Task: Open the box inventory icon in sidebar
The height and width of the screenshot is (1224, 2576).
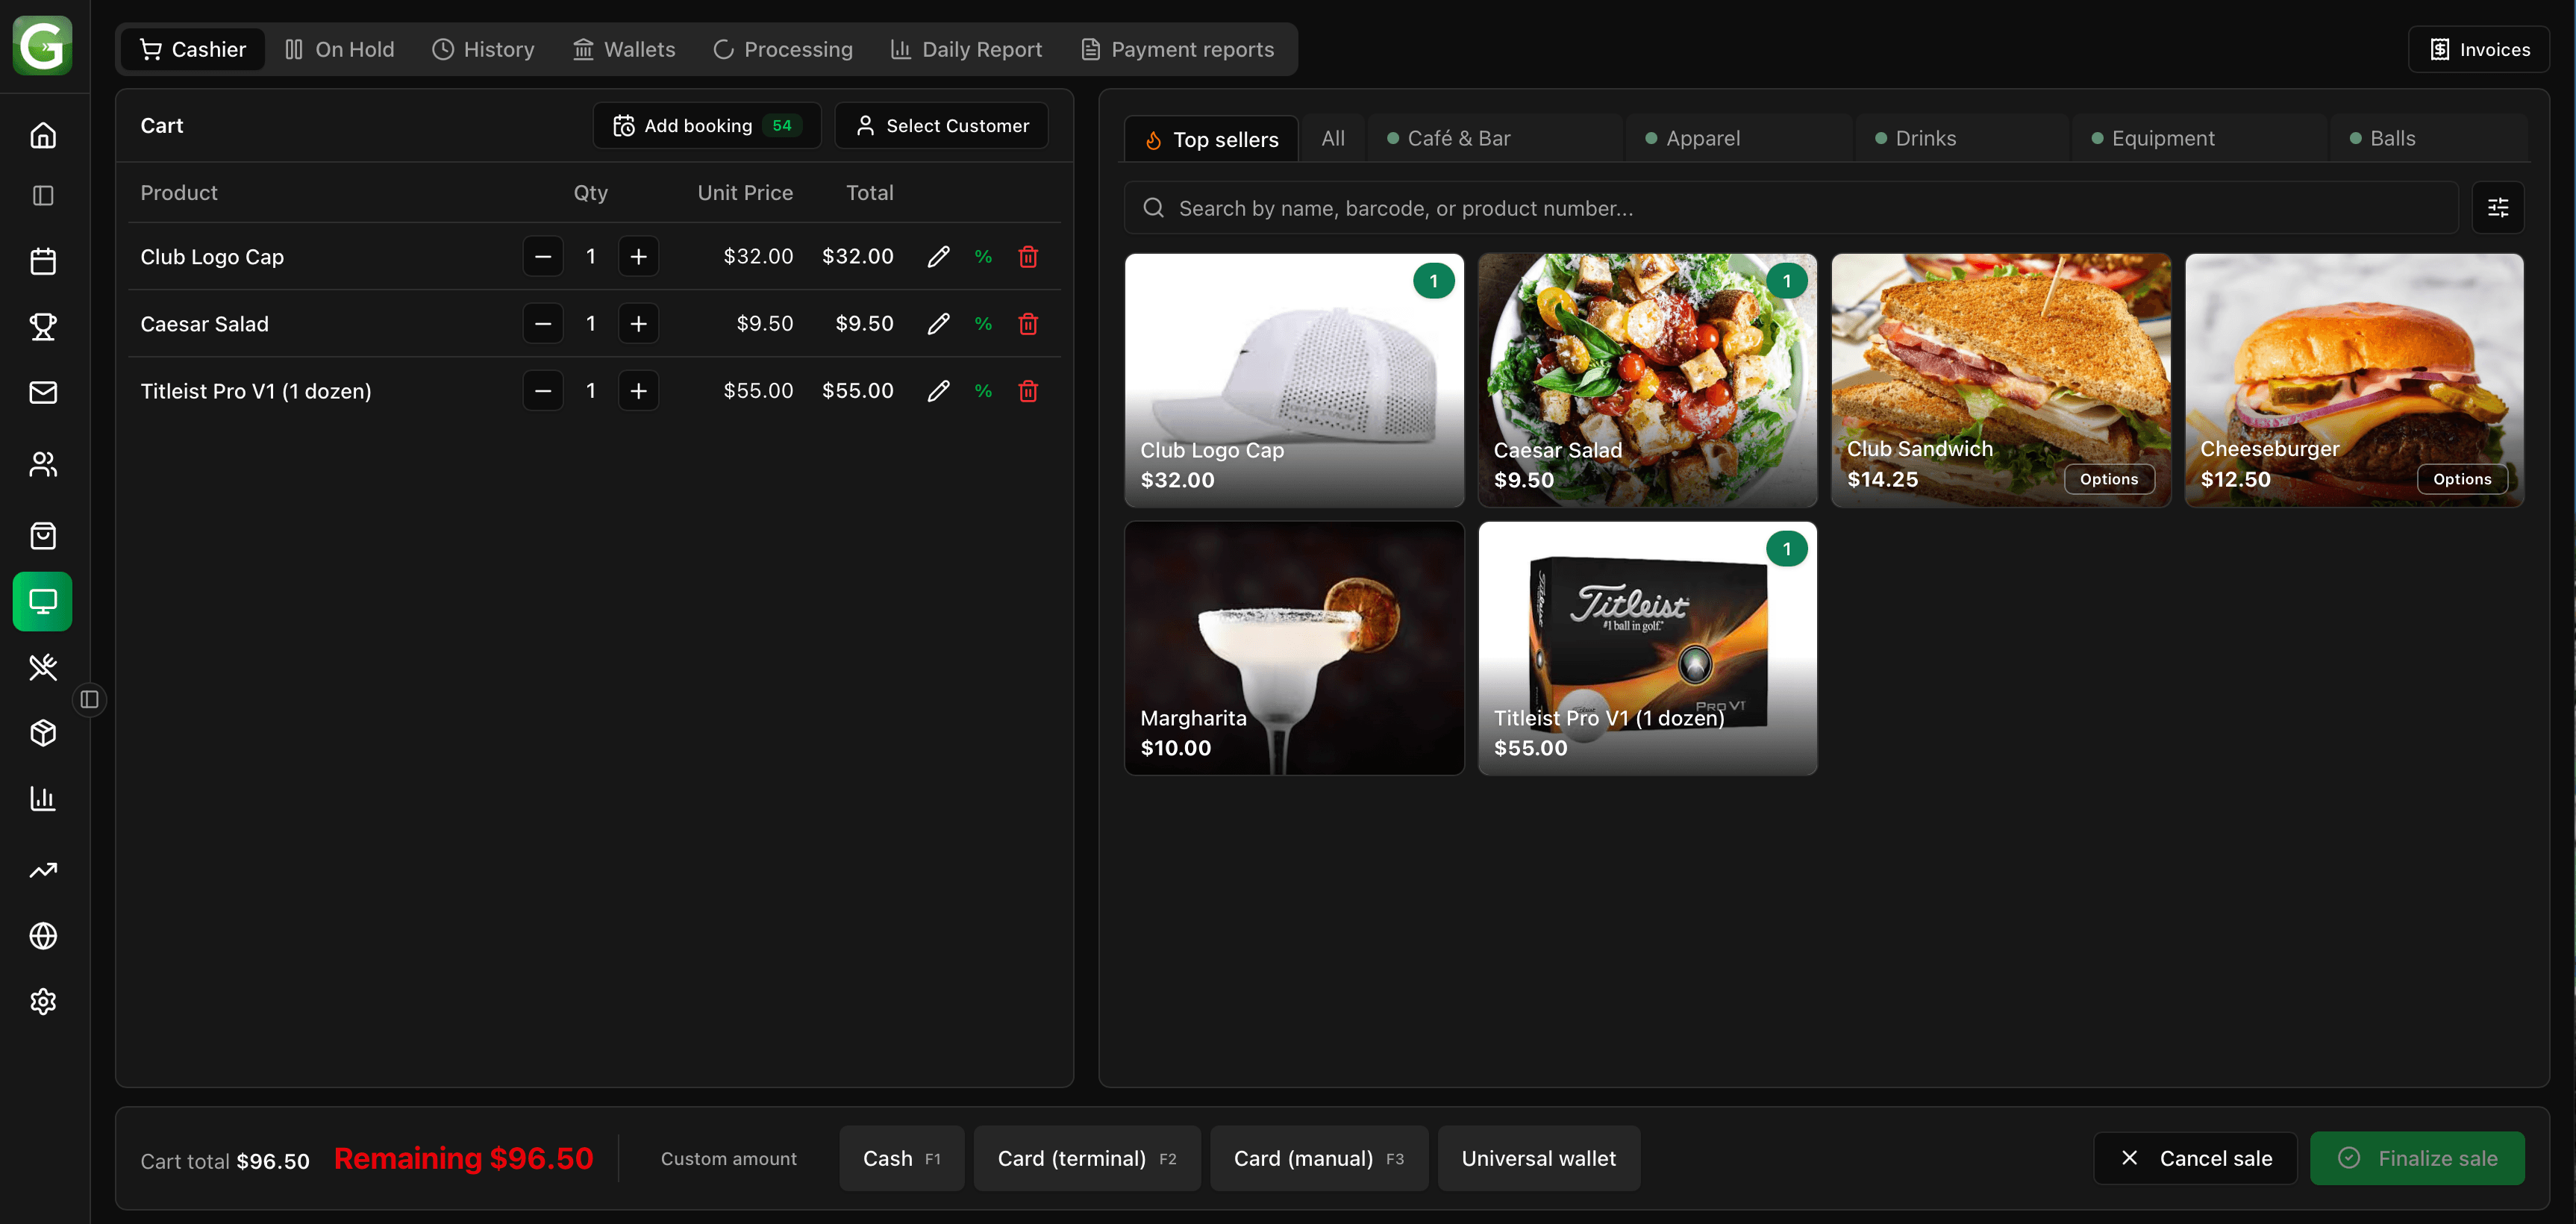Action: point(43,733)
